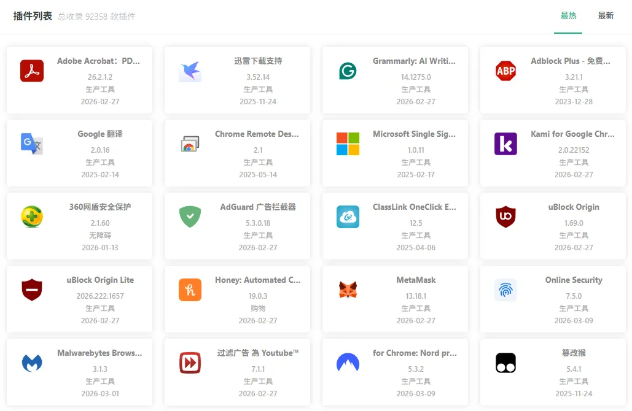Click the date 2025-02-17
632x411 pixels.
416,175
